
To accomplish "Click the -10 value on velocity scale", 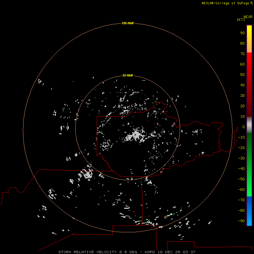I will click(241, 137).
